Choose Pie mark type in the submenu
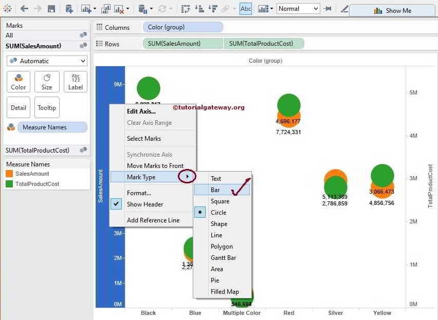438x320 pixels. point(223,280)
